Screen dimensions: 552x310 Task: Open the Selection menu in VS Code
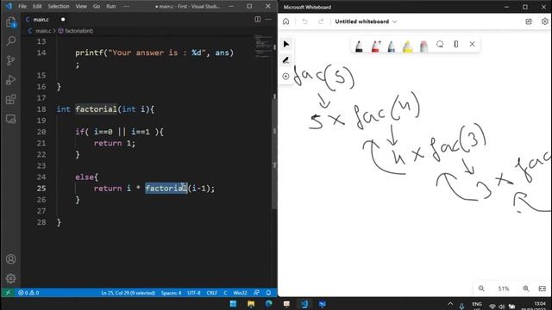click(x=59, y=6)
